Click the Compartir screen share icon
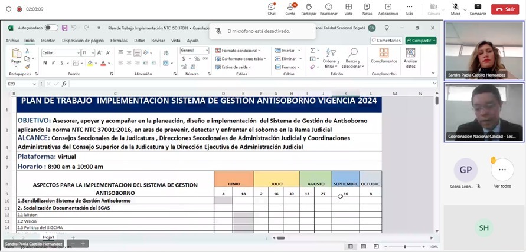 point(478,6)
